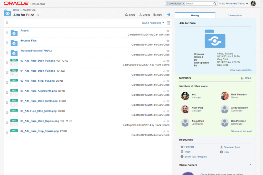Star 00_Alta_Fuse_Dash_Full.png
The height and width of the screenshot is (175, 263).
point(168,61)
